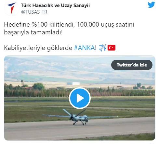
Task: Open the #ANKA hashtag link
Action: (85, 48)
